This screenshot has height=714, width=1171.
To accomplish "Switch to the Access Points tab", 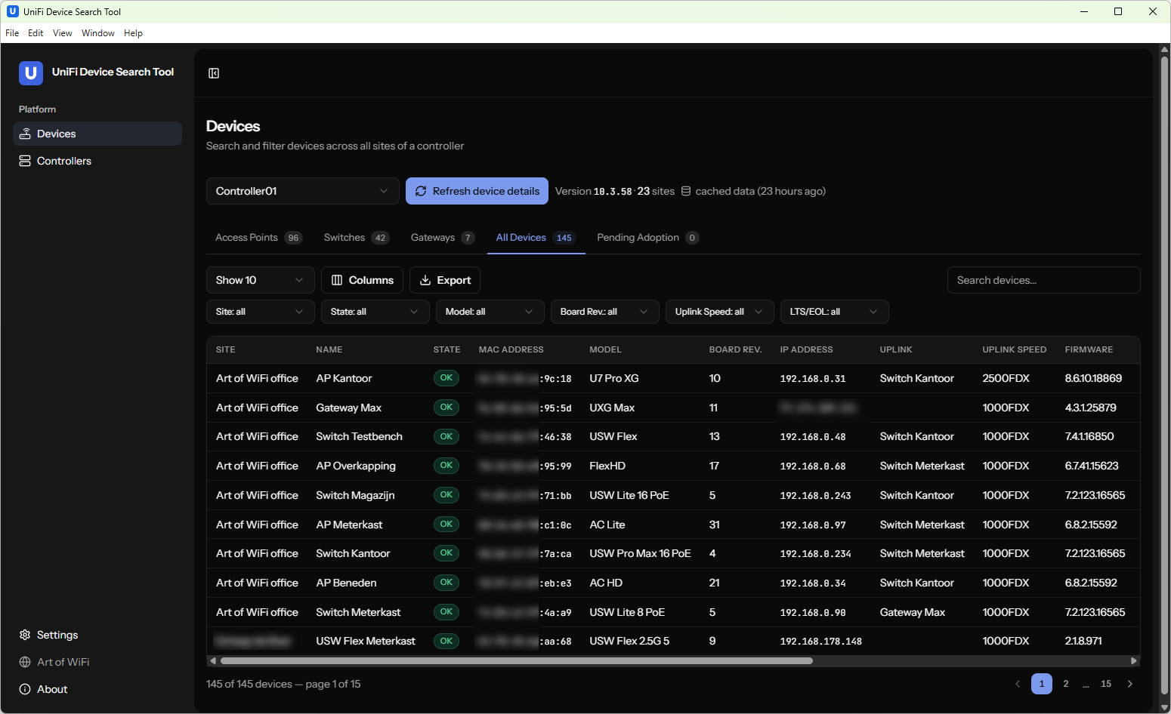I will coord(258,238).
